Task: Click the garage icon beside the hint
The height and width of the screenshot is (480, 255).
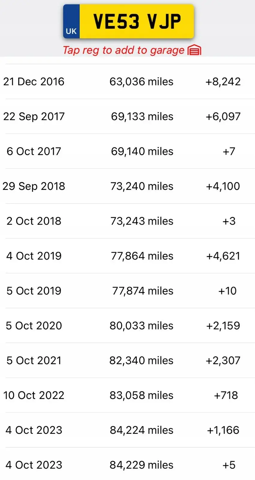Action: [194, 50]
